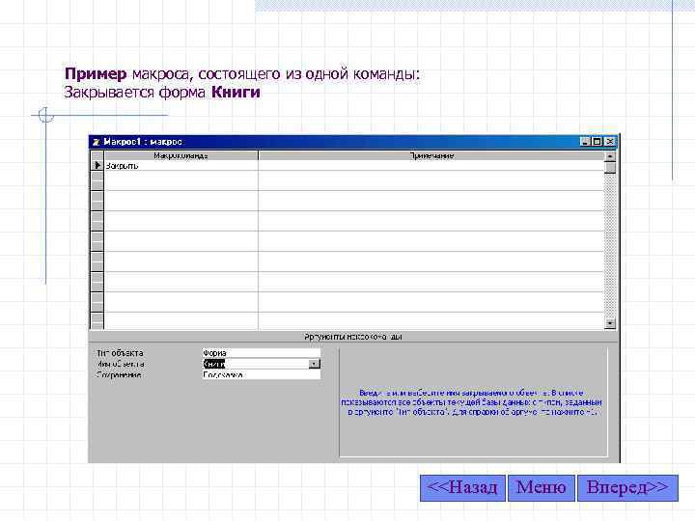Click the scrollbar up arrow in macro grid

coord(610,156)
